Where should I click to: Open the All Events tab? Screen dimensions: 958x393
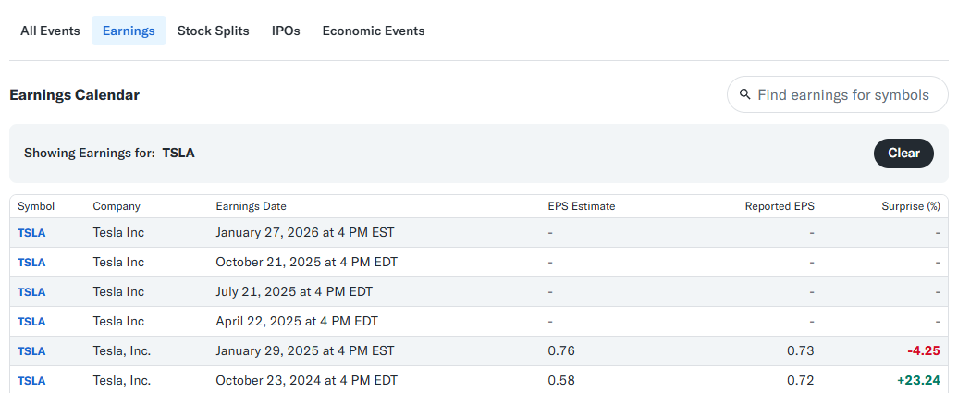[x=50, y=31]
